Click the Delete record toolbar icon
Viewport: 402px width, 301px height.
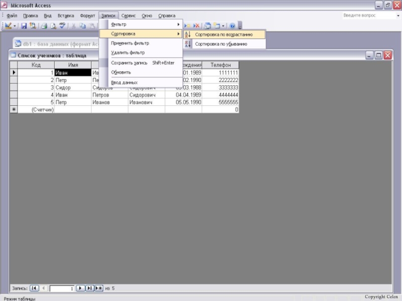point(196,26)
